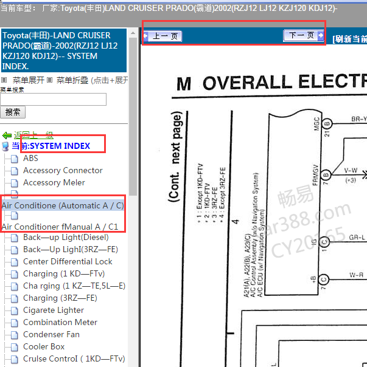The height and width of the screenshot is (367, 367).
Task: Click page icon beside Accessory Connector
Action: coord(15,171)
